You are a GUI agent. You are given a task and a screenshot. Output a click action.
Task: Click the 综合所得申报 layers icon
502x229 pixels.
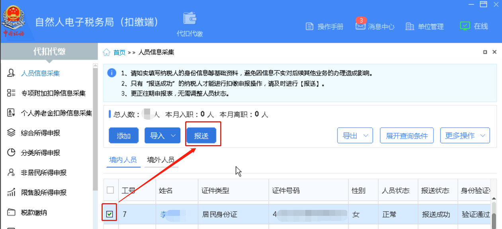pyautogui.click(x=12, y=133)
